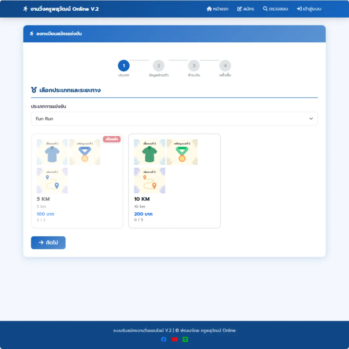
Task: Click the edit icon beside สมัคร
Action: 239,9
